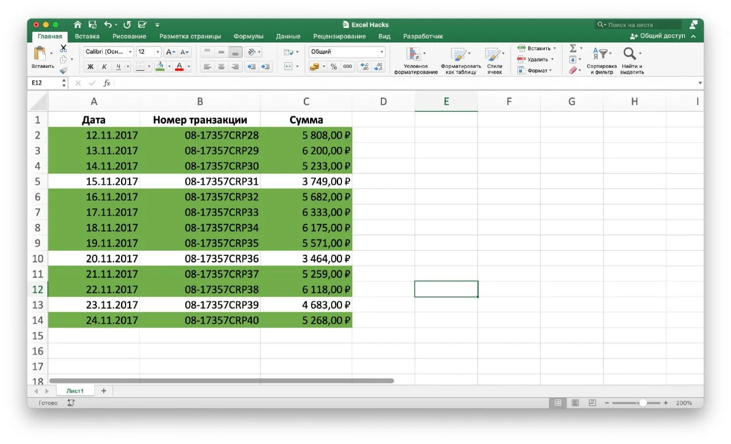The width and height of the screenshot is (731, 444).
Task: Open the font size 12 dropdown
Action: coord(158,52)
